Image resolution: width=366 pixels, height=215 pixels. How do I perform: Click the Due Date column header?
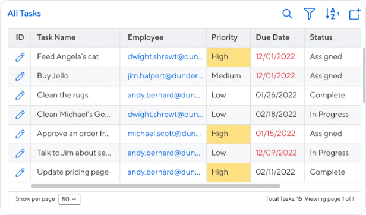pos(277,37)
